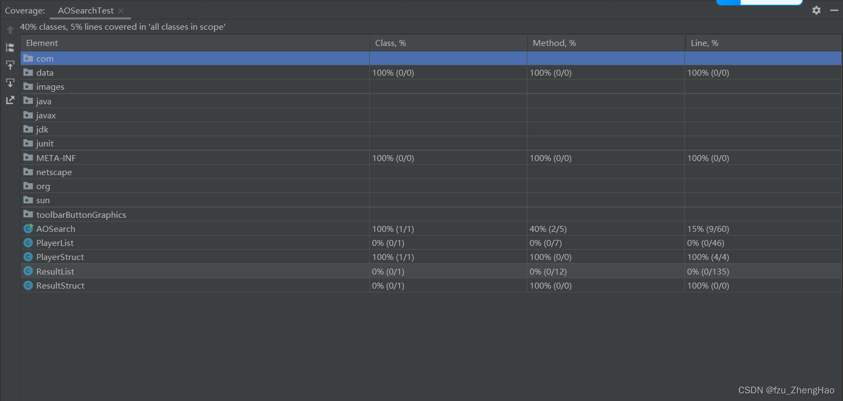Click the ResultList class icon
The image size is (843, 401).
[28, 271]
